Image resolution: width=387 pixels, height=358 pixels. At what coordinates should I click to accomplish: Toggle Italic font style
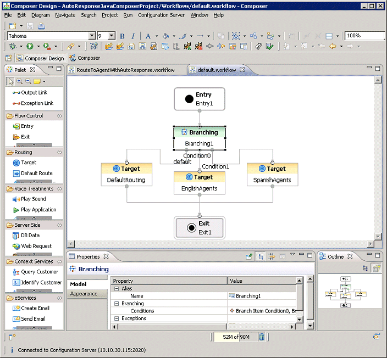[132, 36]
